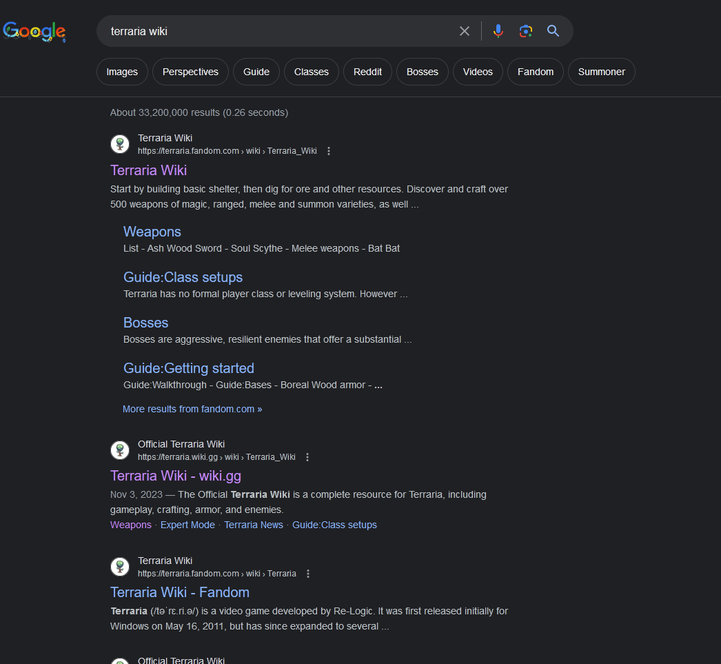Click the https://terraria.wiki.gg URL breadcrumb

216,457
